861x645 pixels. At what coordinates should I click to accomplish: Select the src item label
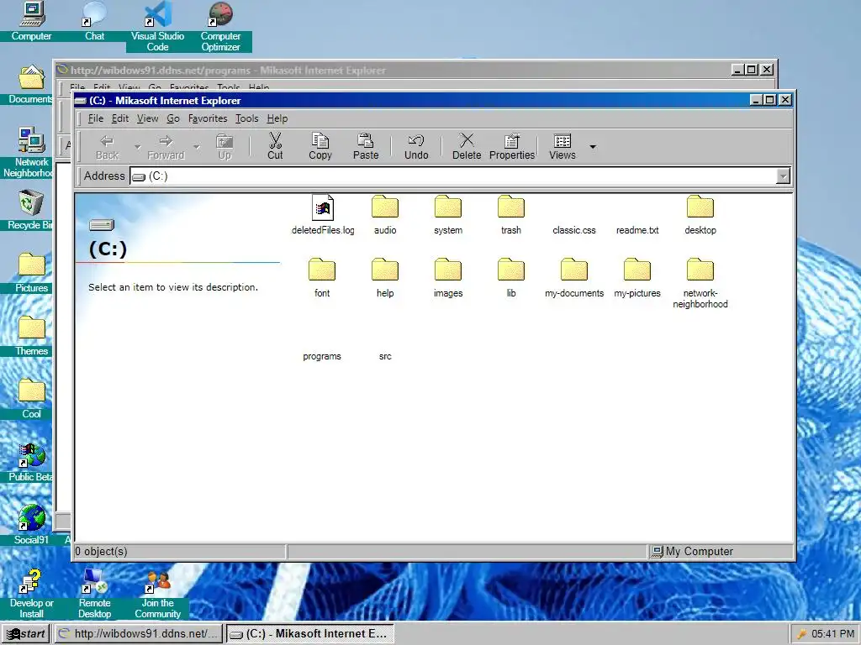coord(385,356)
